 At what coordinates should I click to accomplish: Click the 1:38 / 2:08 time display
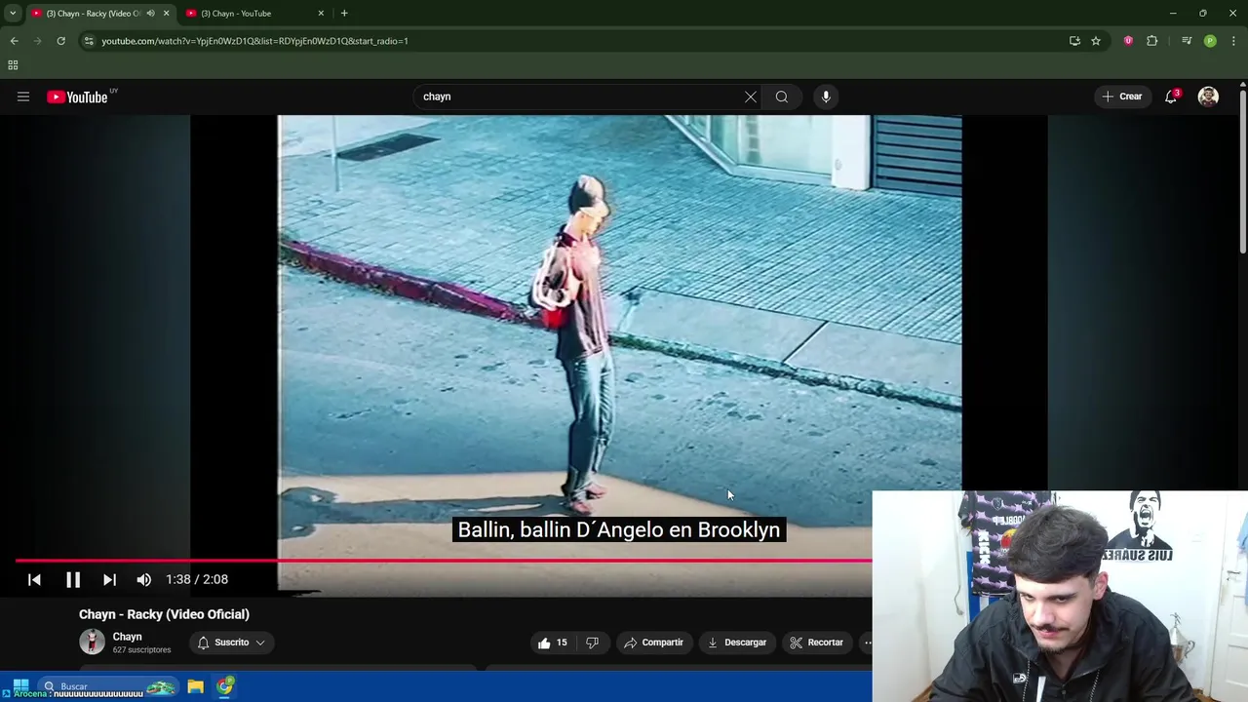pyautogui.click(x=197, y=579)
